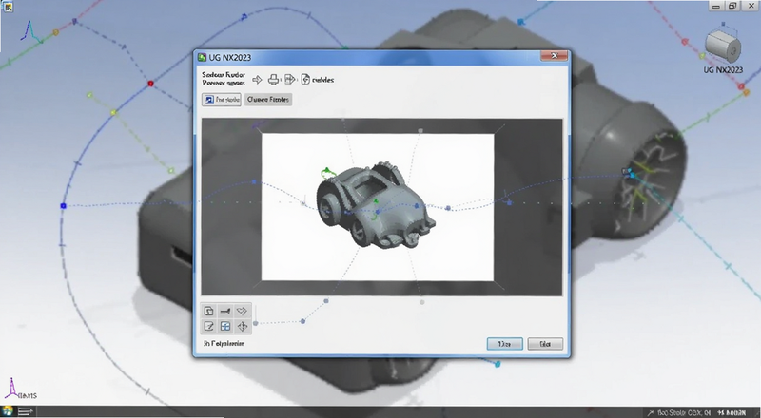This screenshot has height=418, width=761.
Task: Select the yellow point on the green dashed line
Action: (x=113, y=112)
